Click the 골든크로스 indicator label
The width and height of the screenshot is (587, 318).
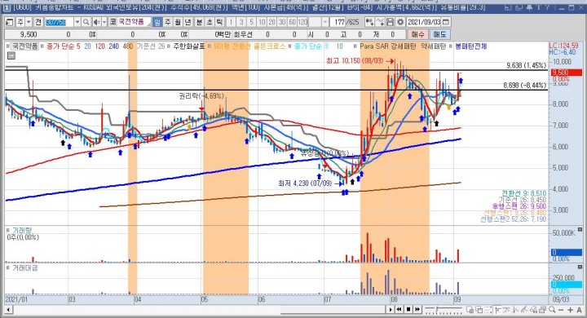pos(270,46)
